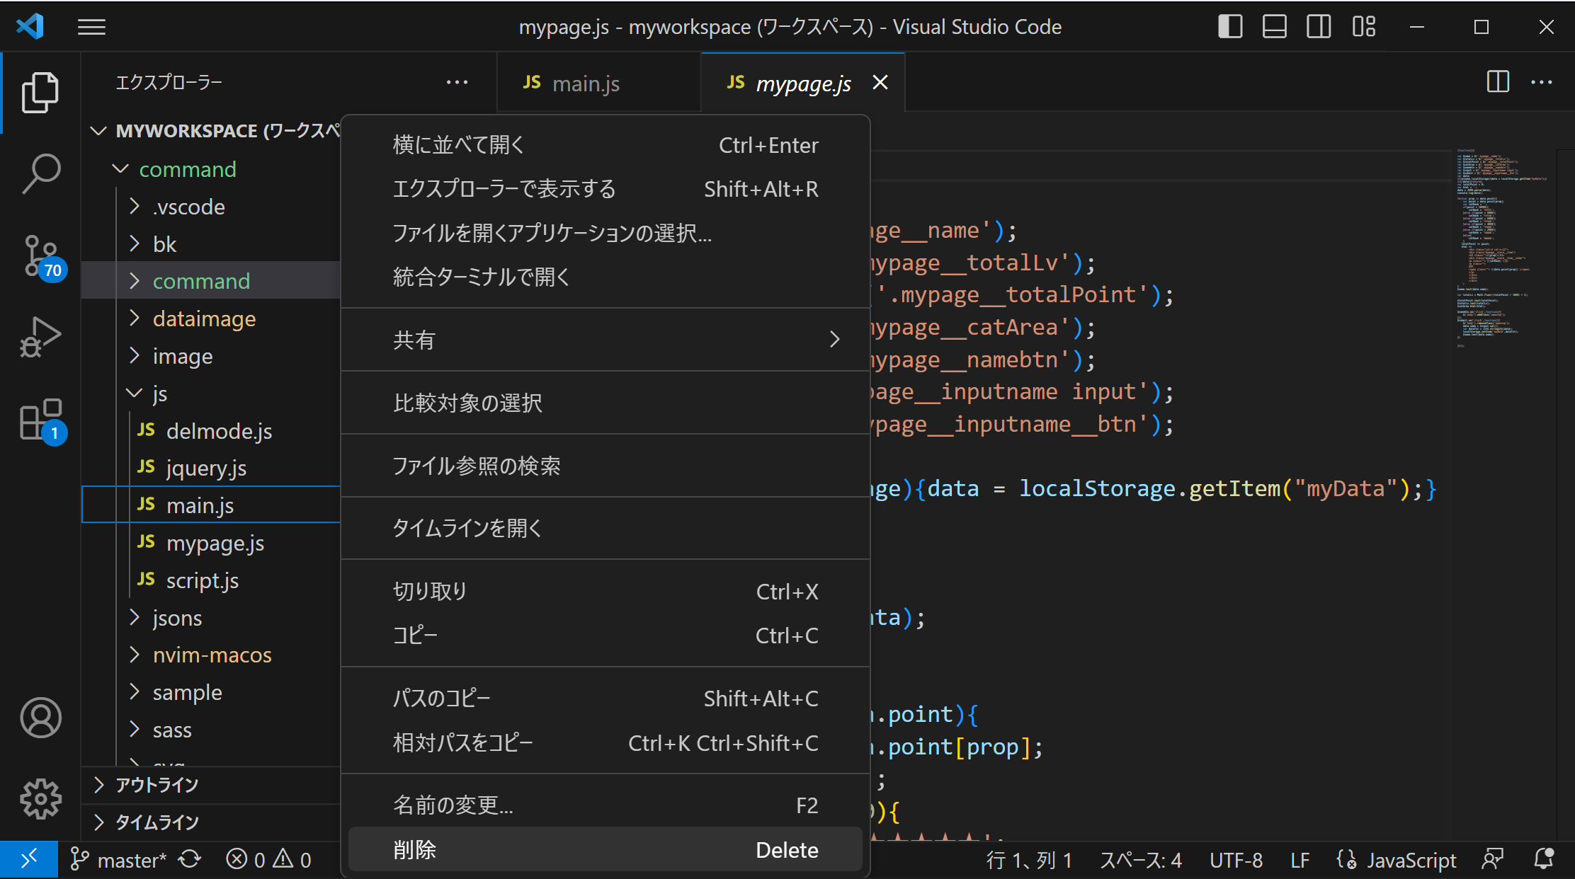1575x879 pixels.
Task: Switch to the main.js editor tab
Action: point(598,83)
